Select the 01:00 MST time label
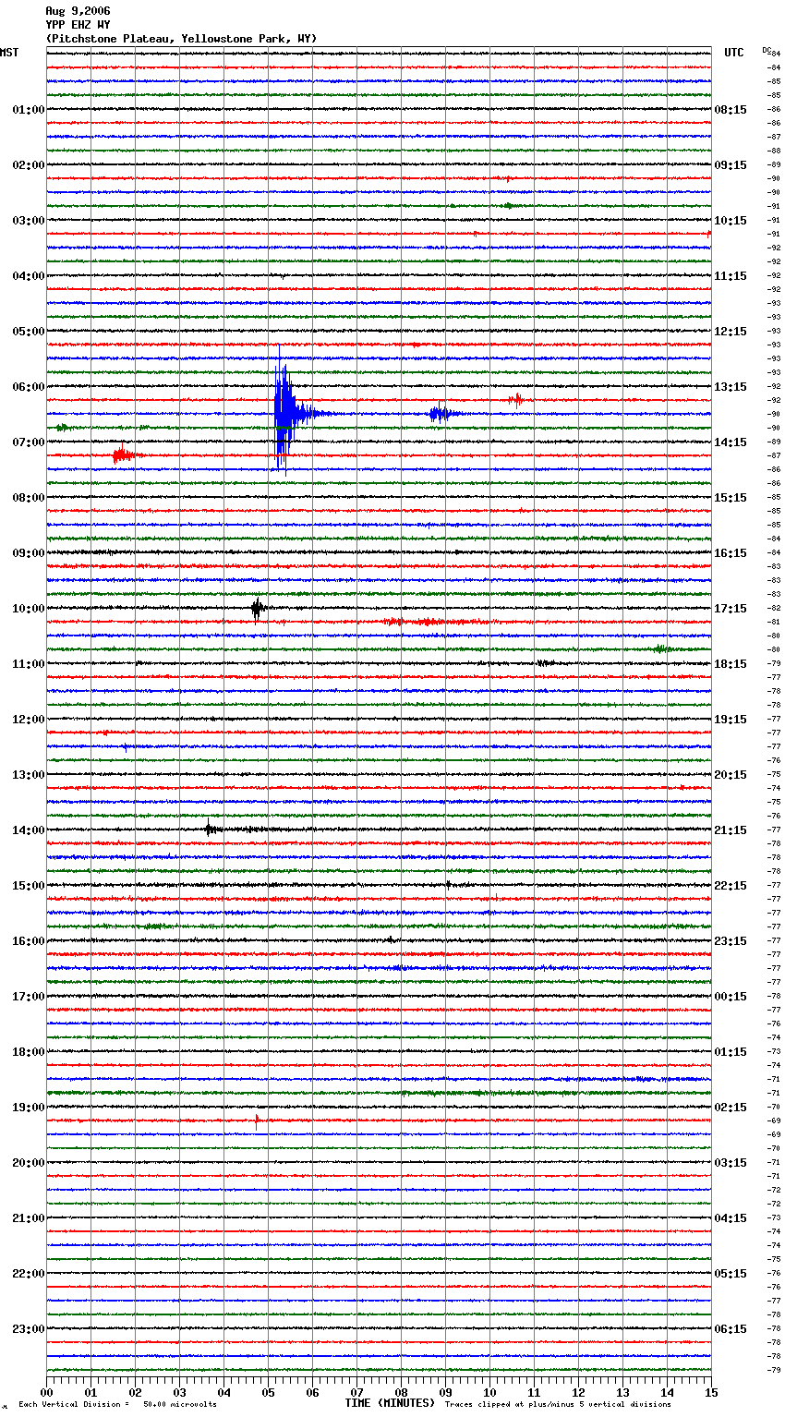This screenshot has height=1417, width=785. (x=29, y=110)
